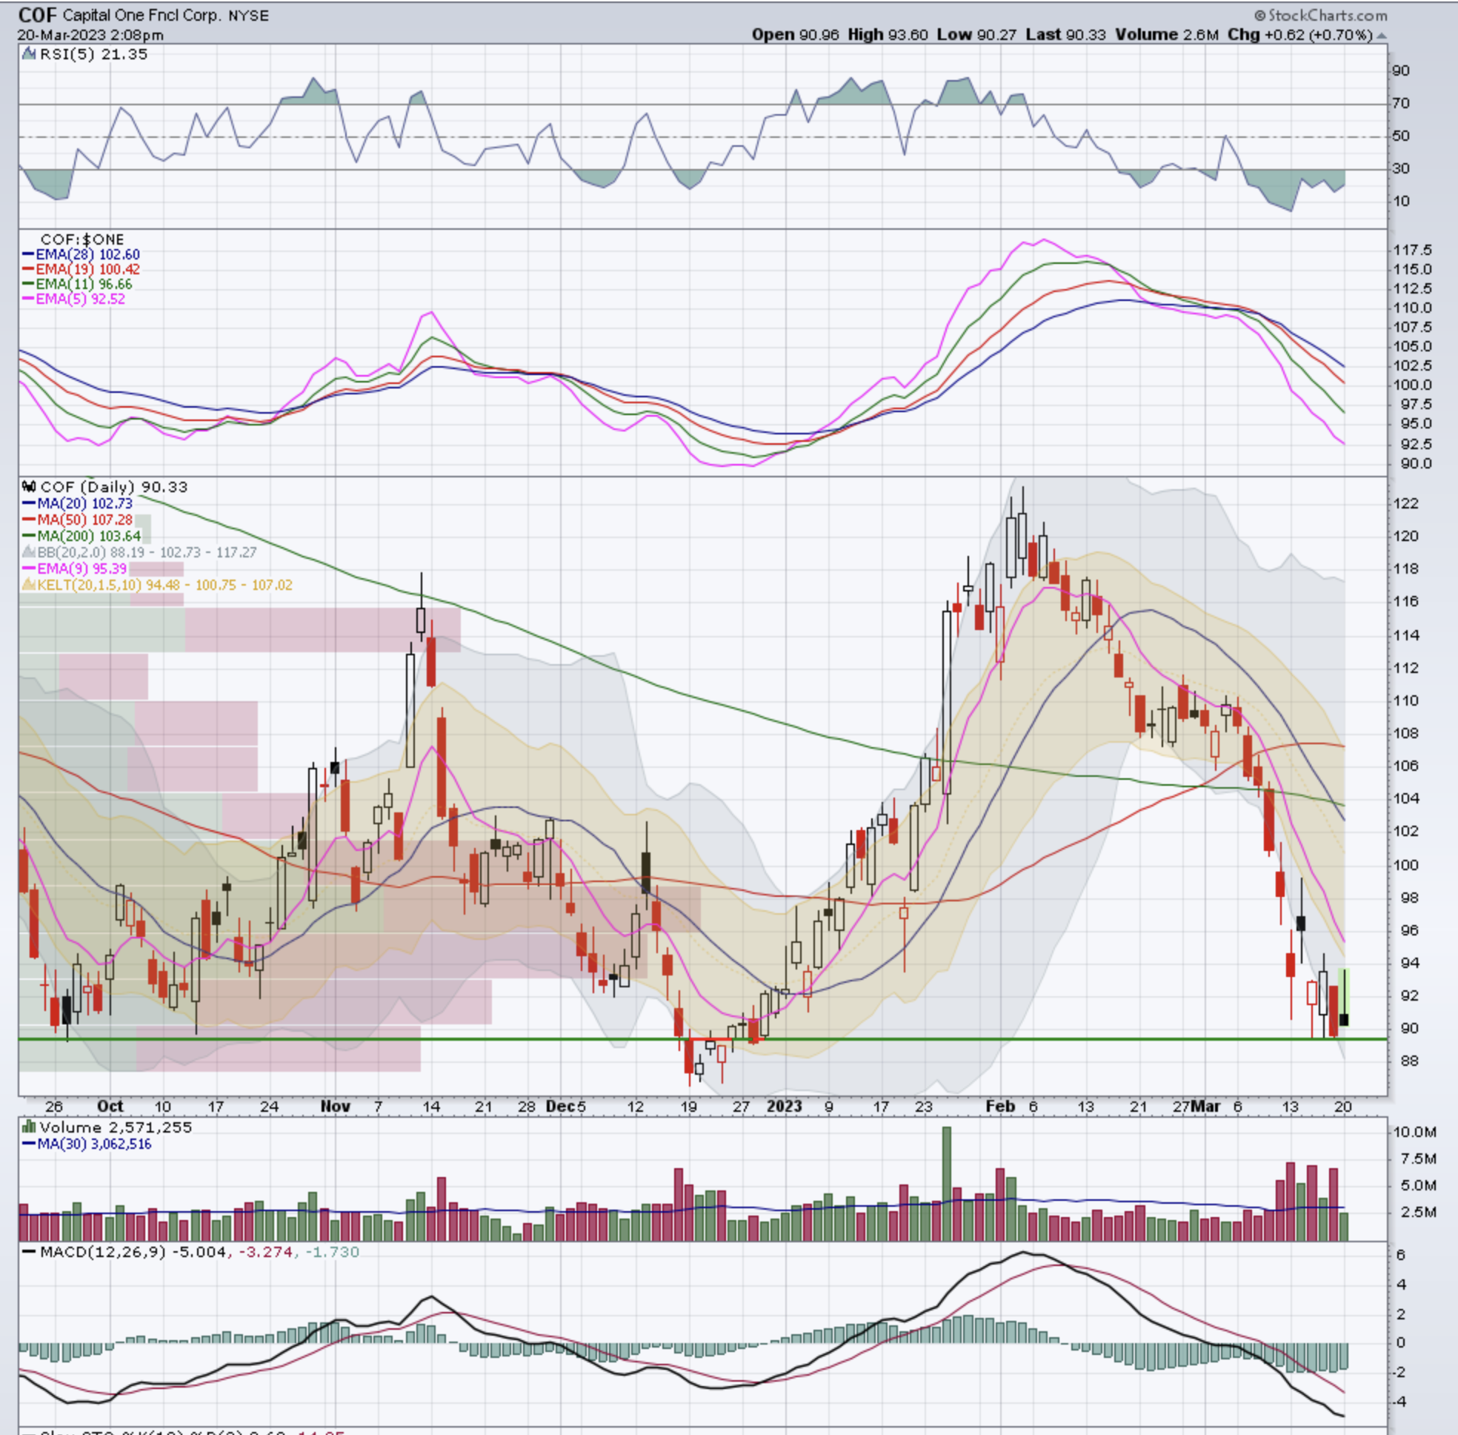Image resolution: width=1458 pixels, height=1435 pixels.
Task: Click the RSI 30 oversold axis label
Action: point(1402,168)
